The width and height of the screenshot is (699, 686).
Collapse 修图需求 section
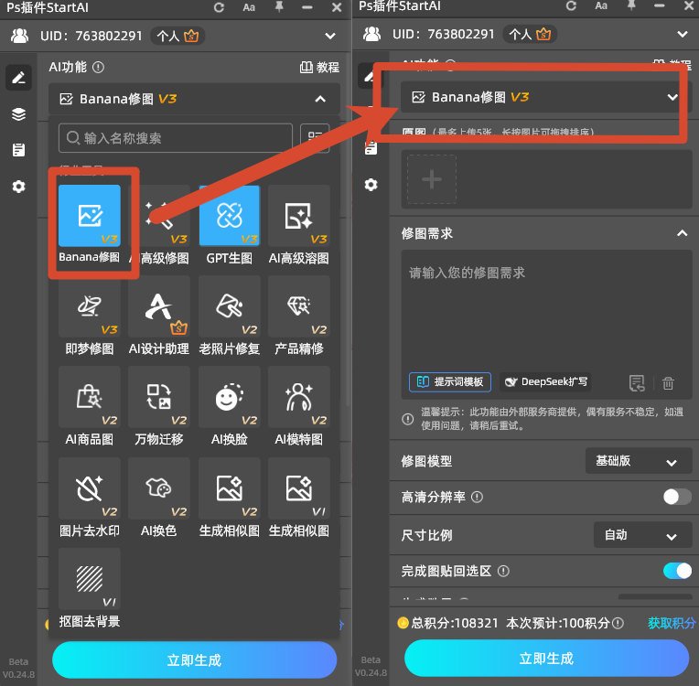[x=682, y=233]
